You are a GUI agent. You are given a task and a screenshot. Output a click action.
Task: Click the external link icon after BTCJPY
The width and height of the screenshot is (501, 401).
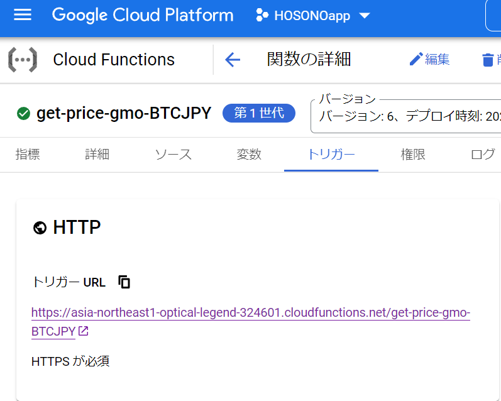click(83, 331)
